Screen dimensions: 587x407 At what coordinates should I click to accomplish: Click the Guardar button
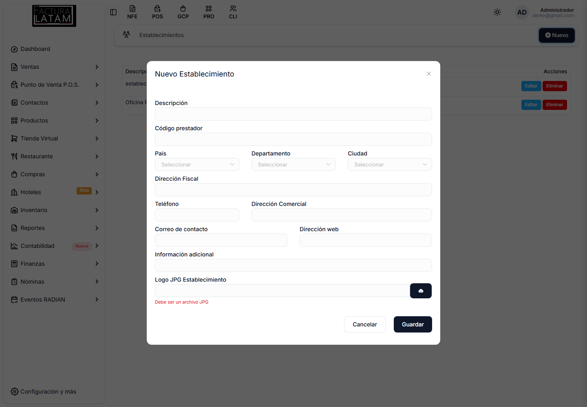click(413, 324)
